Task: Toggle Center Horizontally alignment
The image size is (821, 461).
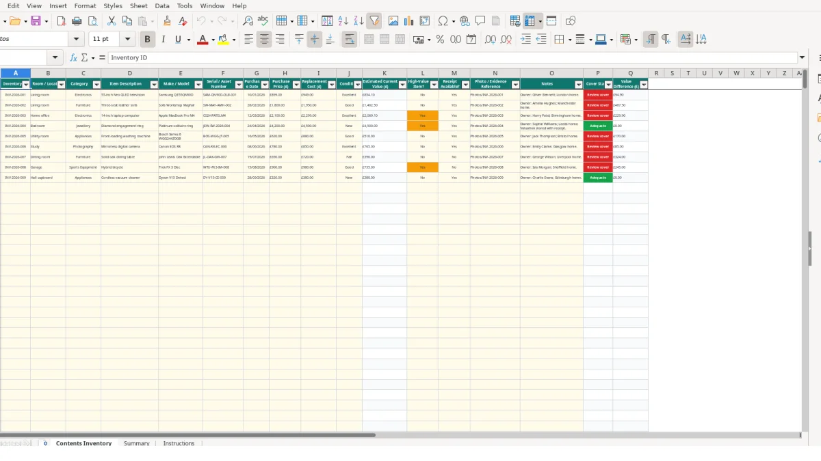Action: click(264, 40)
